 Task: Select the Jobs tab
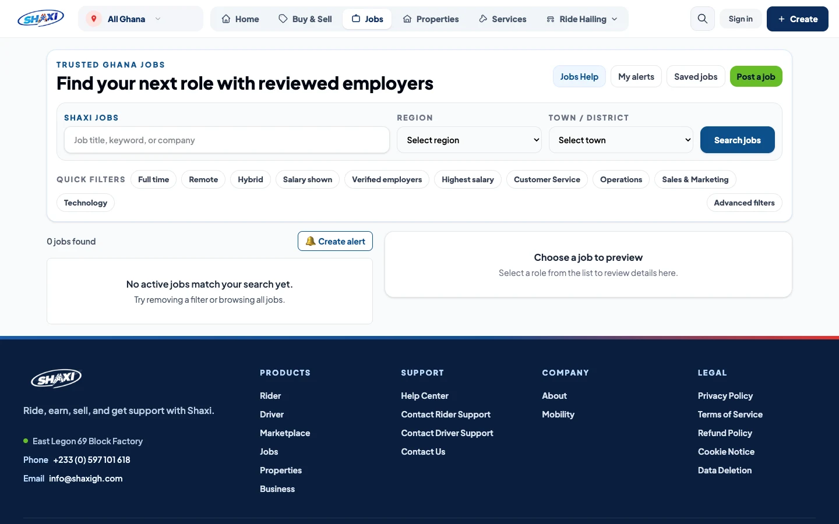point(367,19)
